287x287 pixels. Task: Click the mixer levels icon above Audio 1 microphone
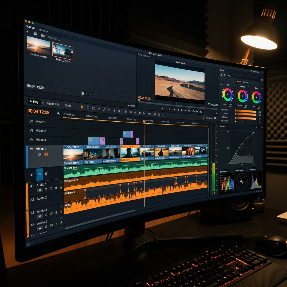61,182
